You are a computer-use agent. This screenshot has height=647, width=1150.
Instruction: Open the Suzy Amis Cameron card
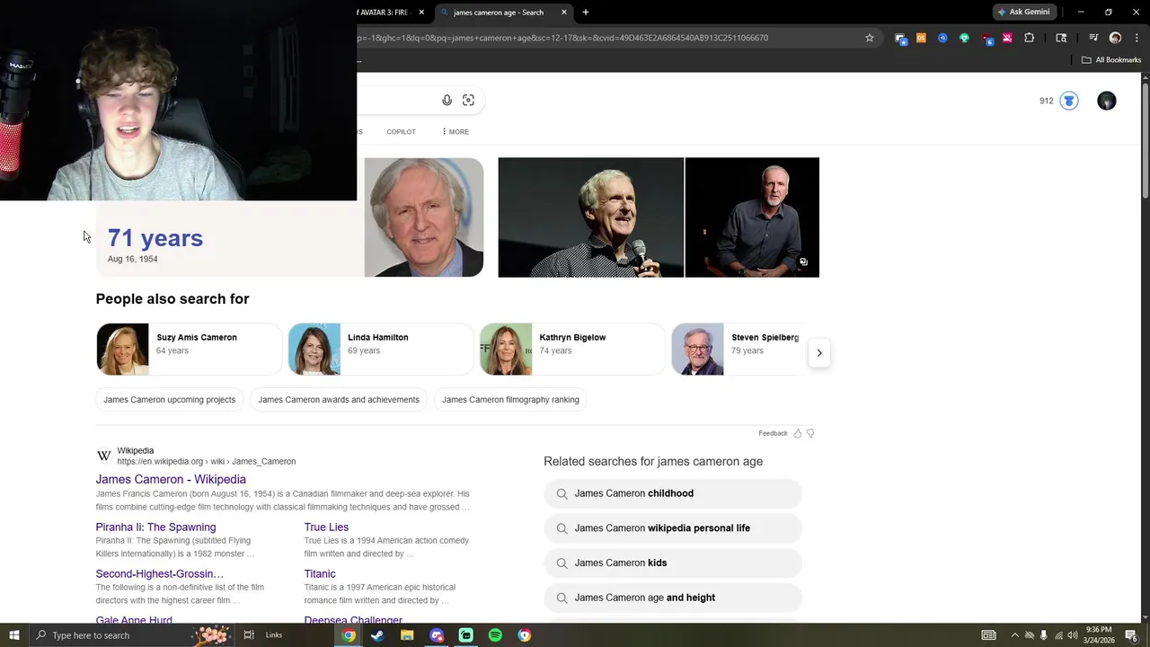189,350
